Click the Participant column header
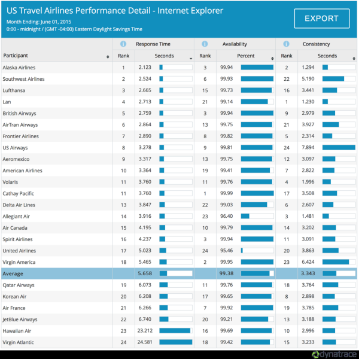The width and height of the screenshot is (359, 359). click(16, 56)
